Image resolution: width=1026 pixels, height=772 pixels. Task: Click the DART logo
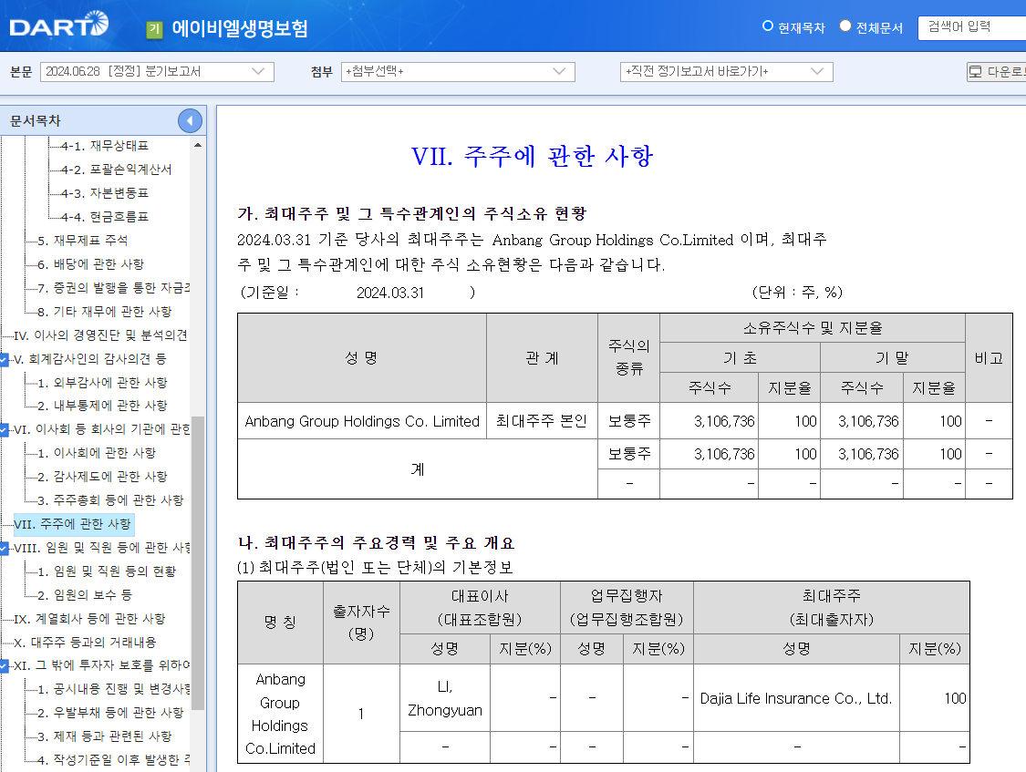point(59,25)
